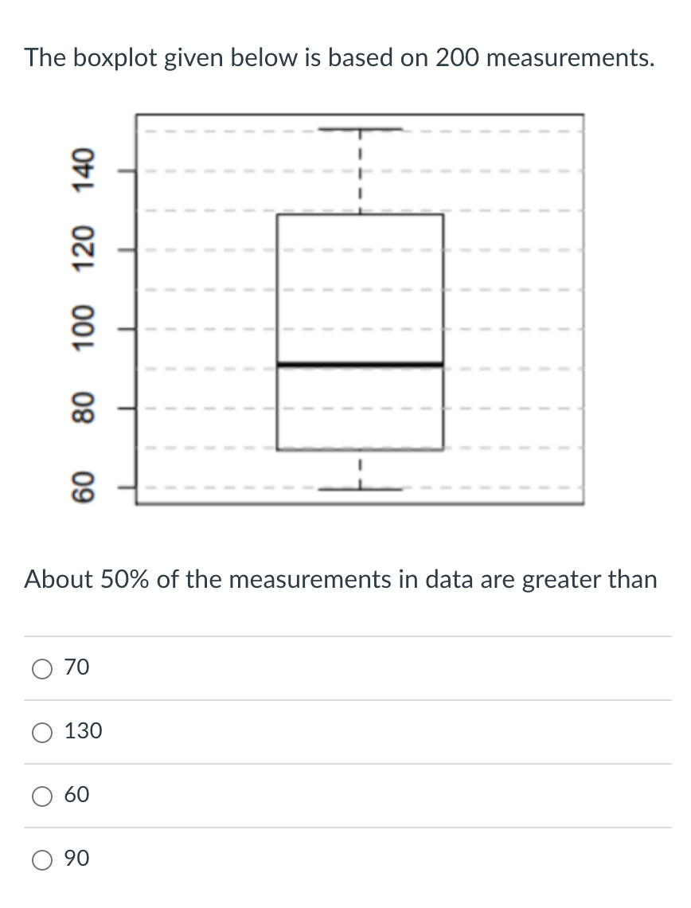This screenshot has width=691, height=908.
Task: Click the answer option text 60
Action: click(x=76, y=795)
